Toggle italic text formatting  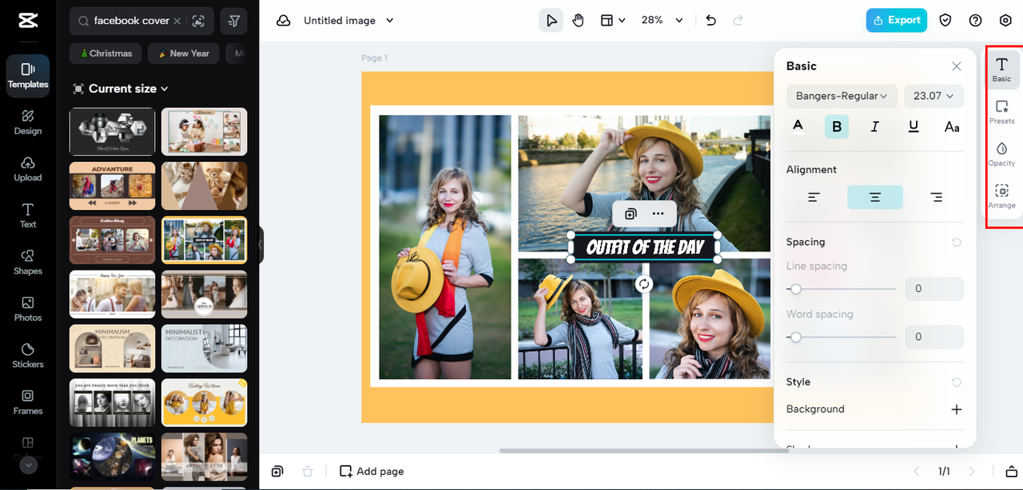(x=874, y=126)
